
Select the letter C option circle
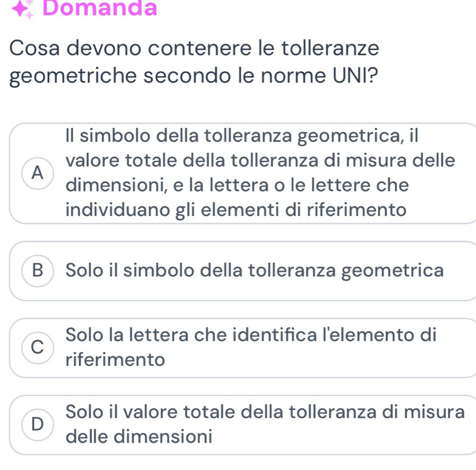click(37, 347)
